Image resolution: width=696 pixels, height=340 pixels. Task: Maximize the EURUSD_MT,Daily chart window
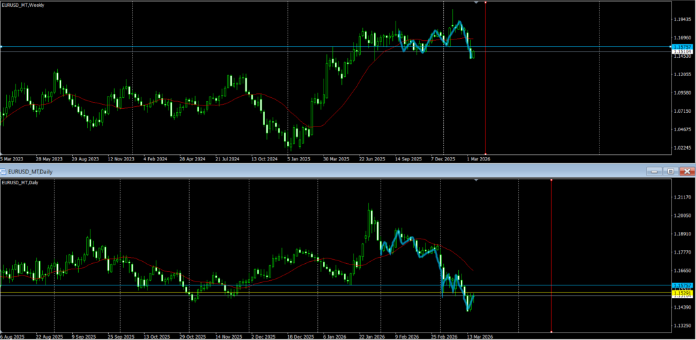click(x=670, y=171)
